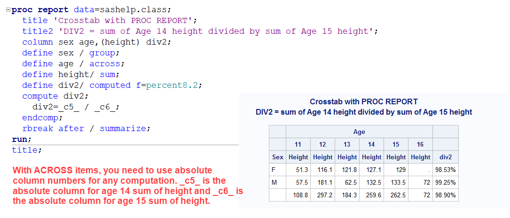Place cursor on the title2 statement line

pyautogui.click(x=200, y=31)
